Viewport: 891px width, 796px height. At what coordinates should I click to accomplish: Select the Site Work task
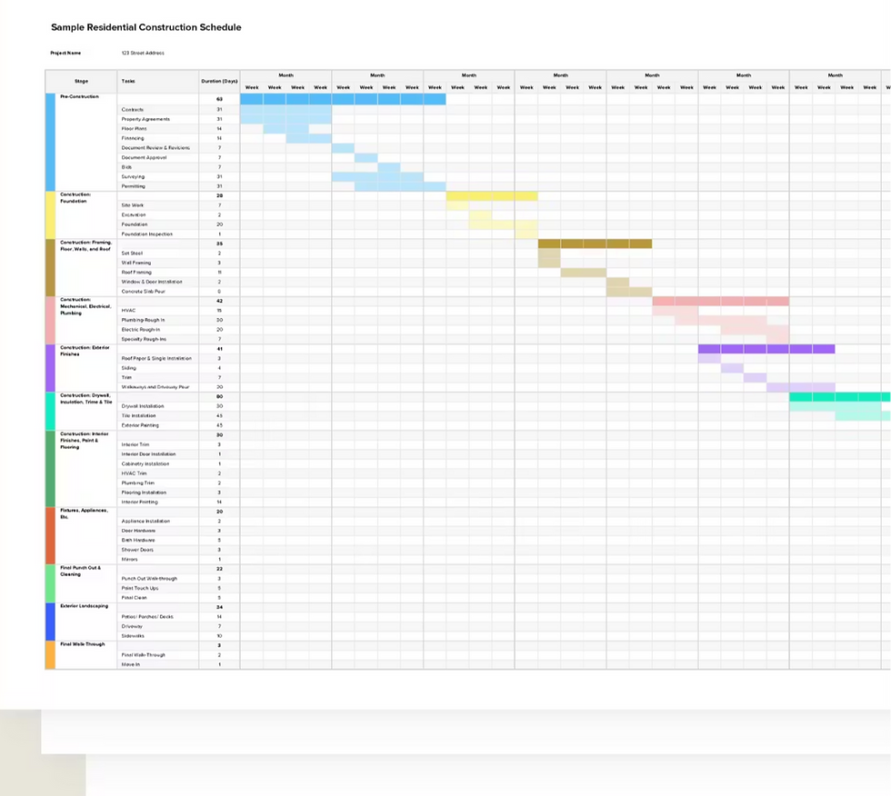(133, 205)
